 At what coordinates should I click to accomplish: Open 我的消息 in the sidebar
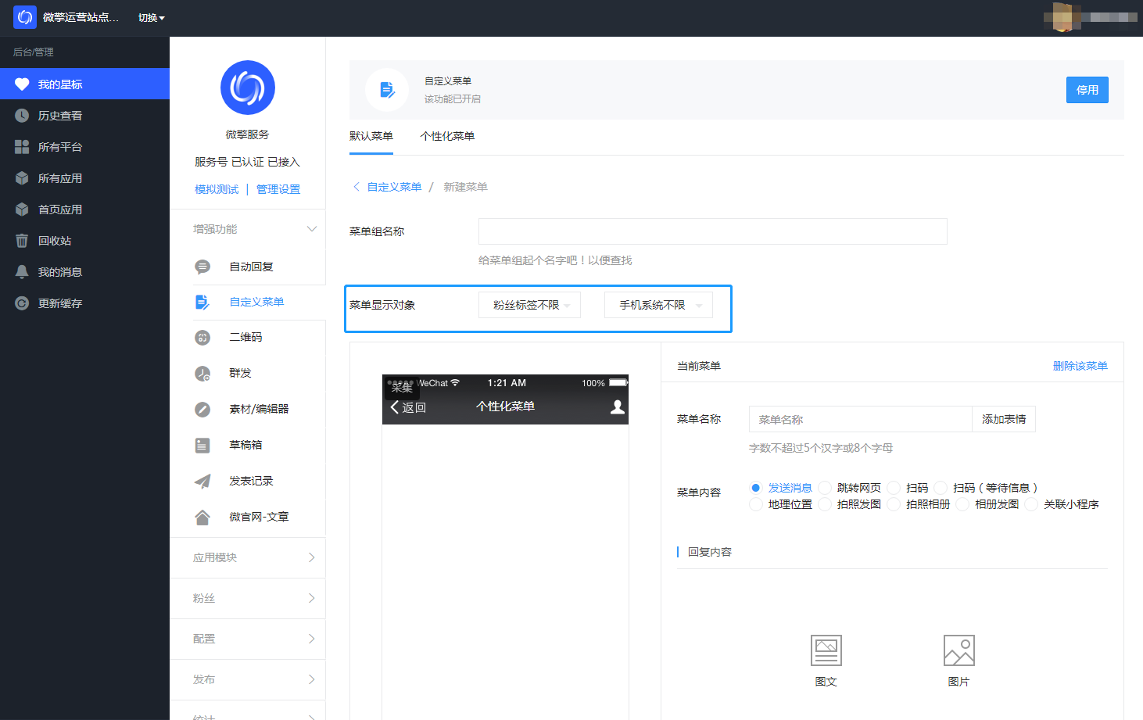click(x=84, y=271)
